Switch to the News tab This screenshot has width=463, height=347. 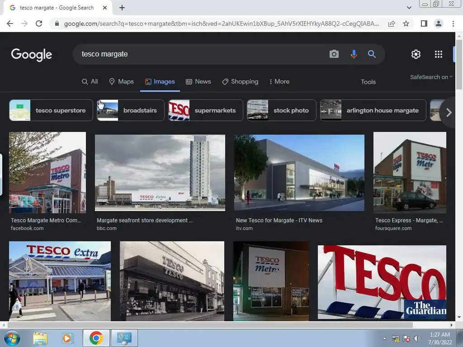(198, 82)
